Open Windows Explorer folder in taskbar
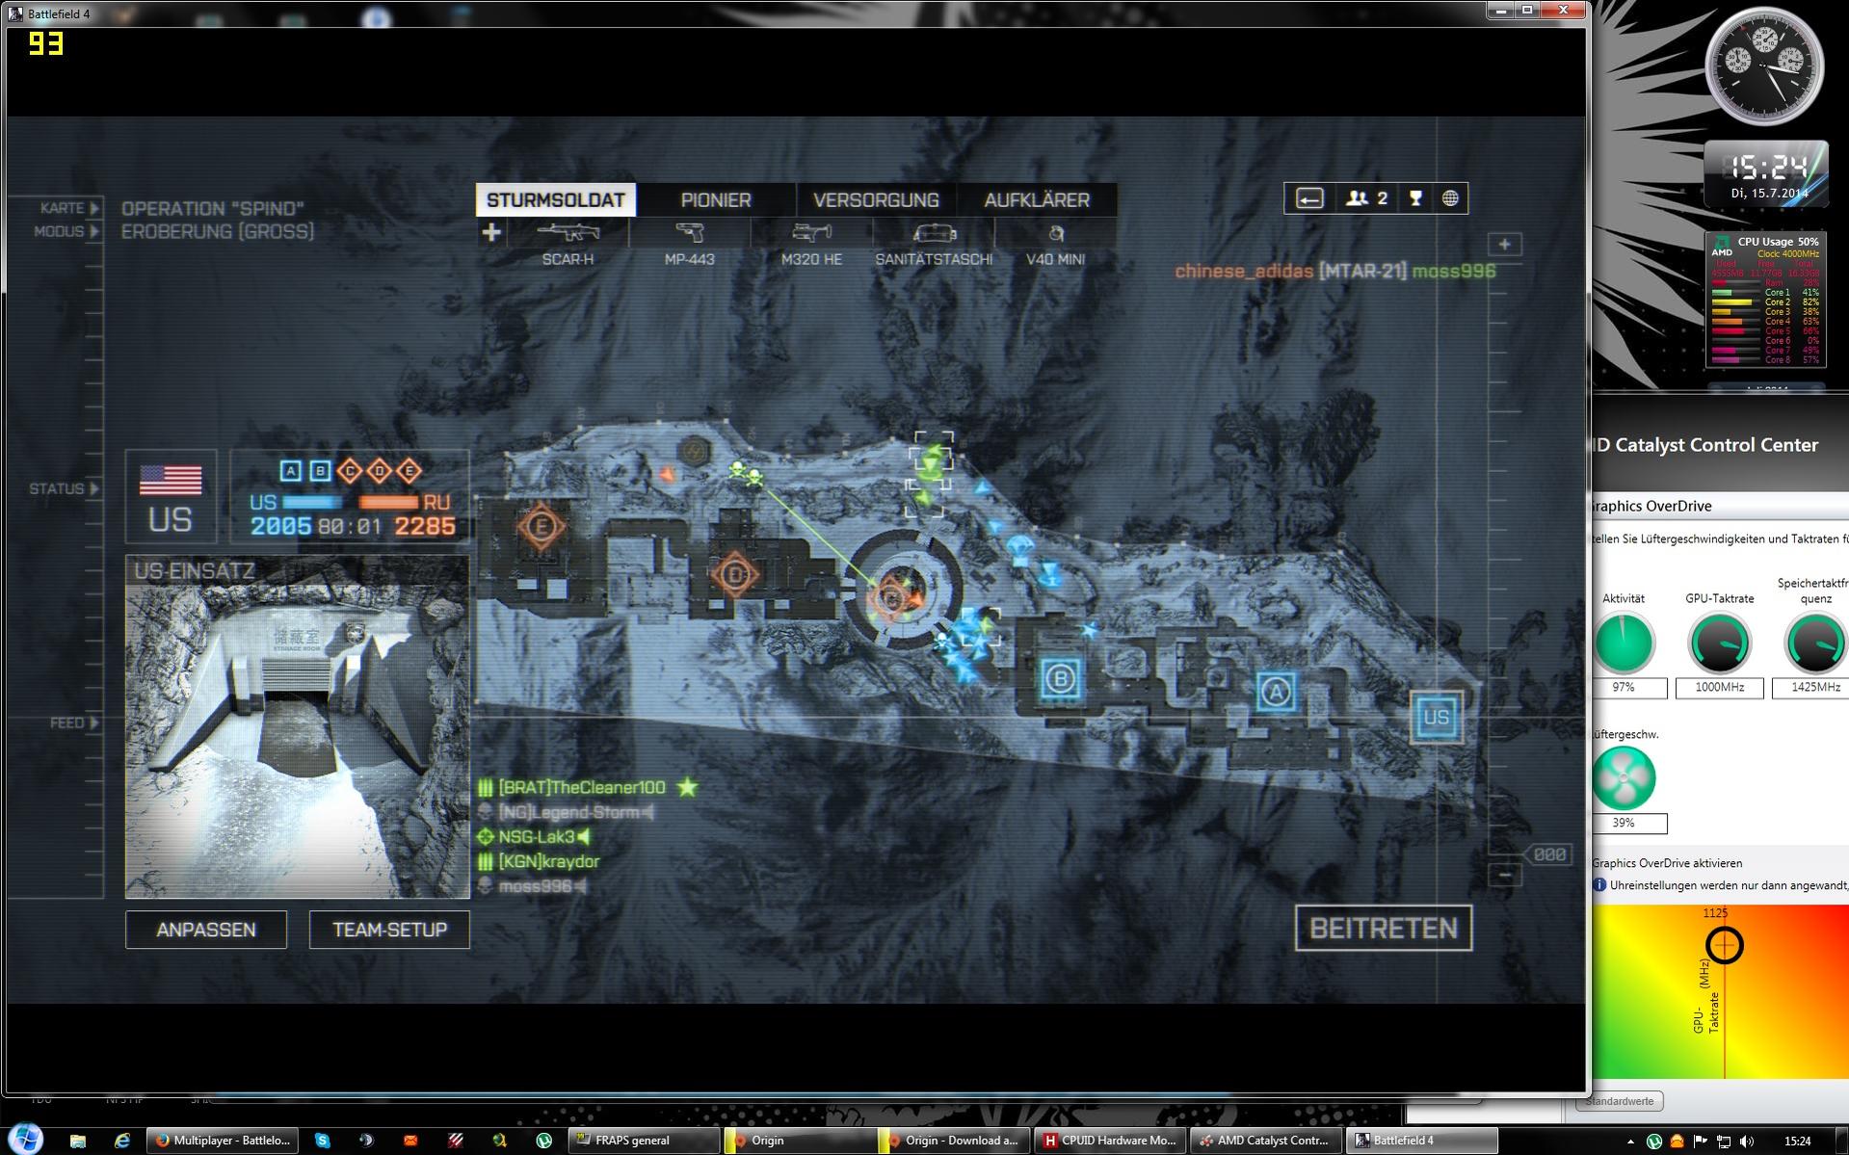Viewport: 1849px width, 1155px height. (x=78, y=1141)
